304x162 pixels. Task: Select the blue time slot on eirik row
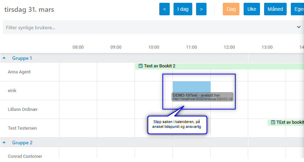tap(192, 86)
